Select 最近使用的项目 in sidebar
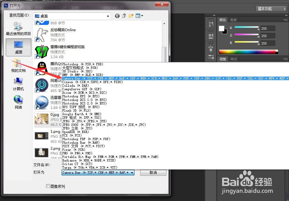 click(18, 29)
